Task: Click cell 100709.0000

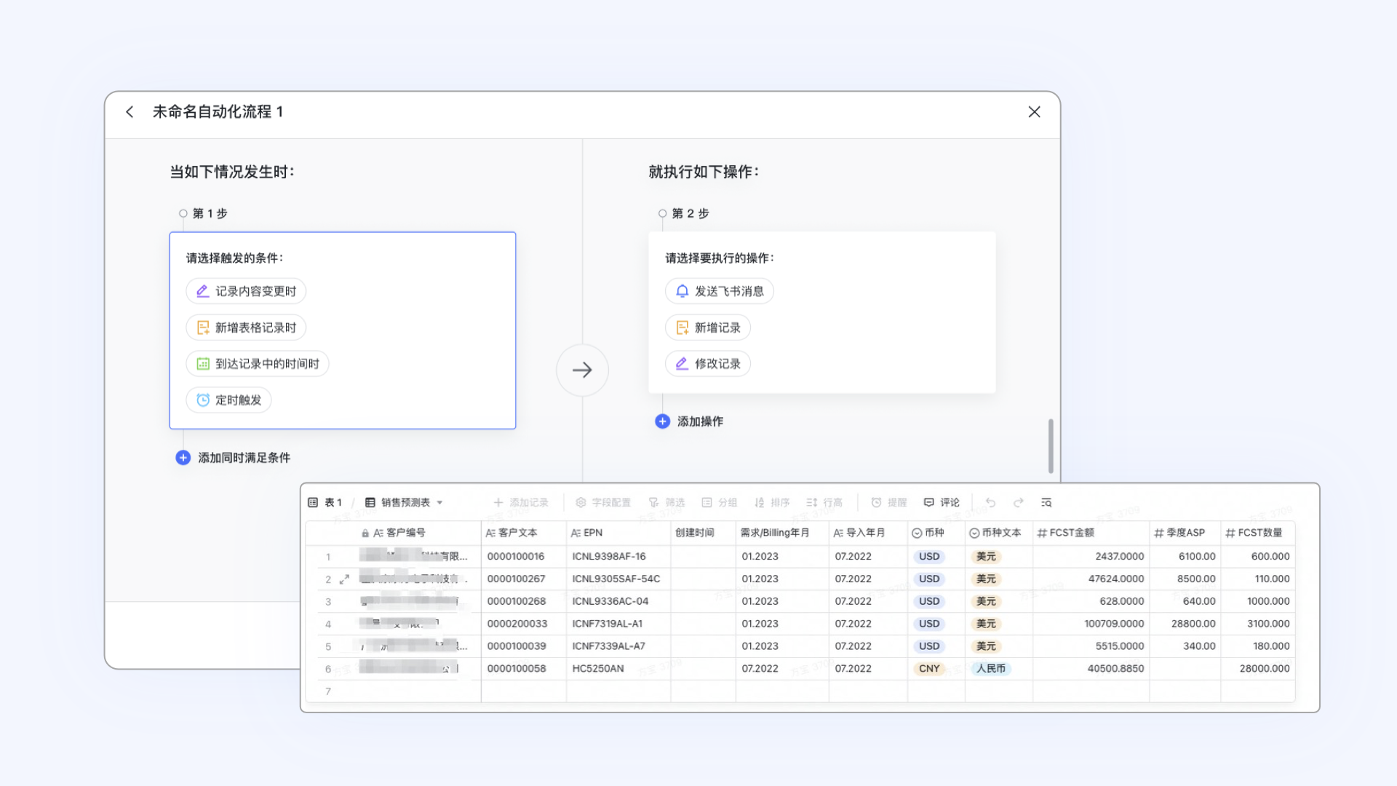Action: point(1091,624)
